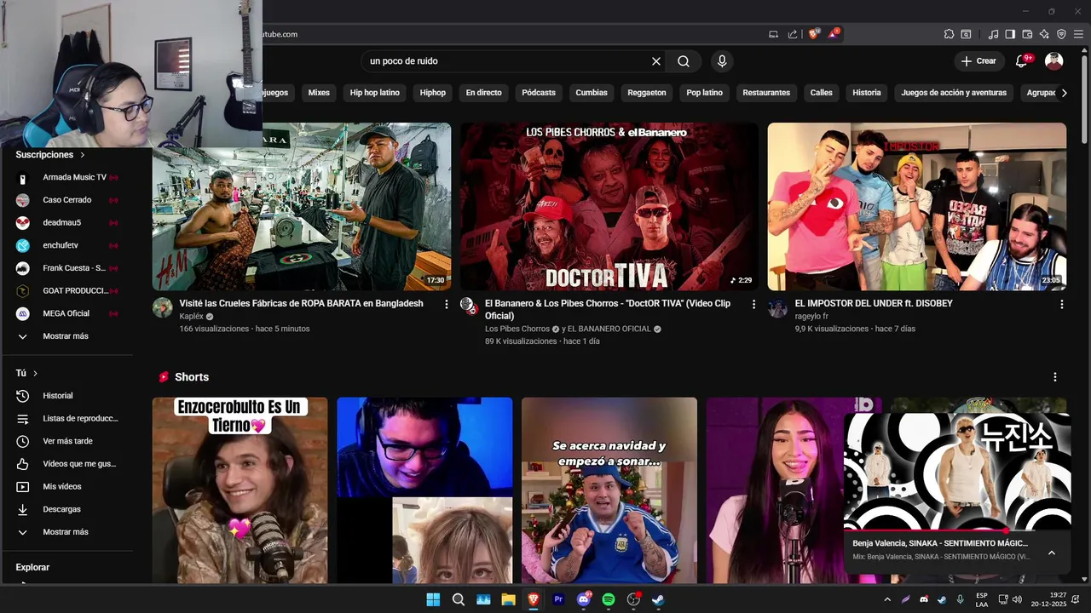Click the Crear button

[x=978, y=61]
